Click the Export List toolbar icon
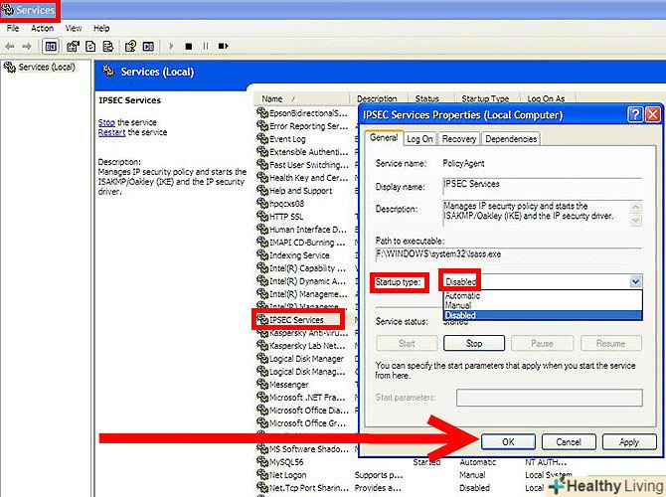The image size is (666, 497). pyautogui.click(x=108, y=47)
